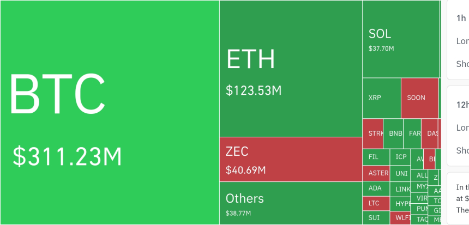The height and width of the screenshot is (225, 469).
Task: Select the ICP tile
Action: [x=401, y=157]
